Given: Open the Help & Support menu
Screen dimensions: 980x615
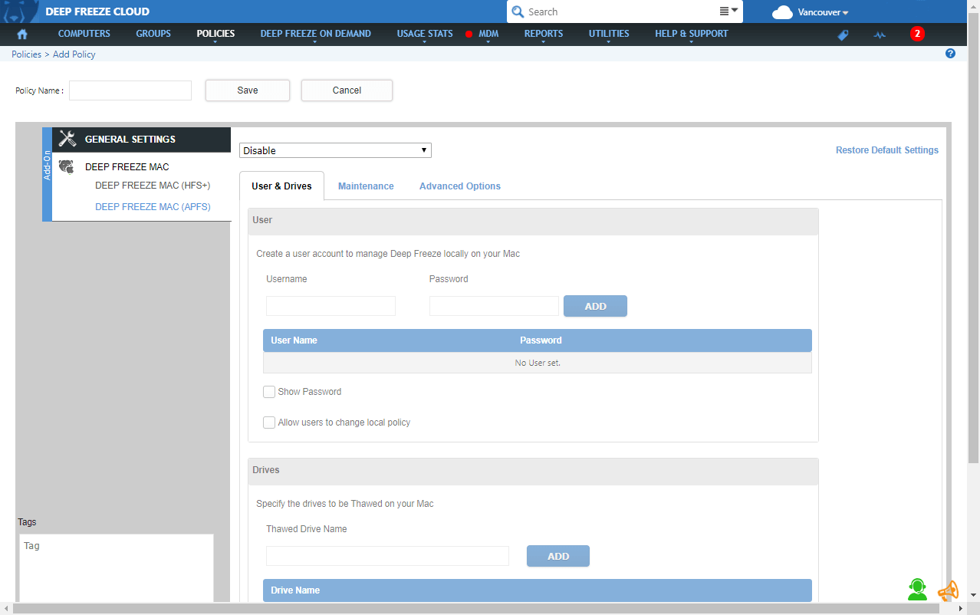Looking at the screenshot, I should 692,34.
